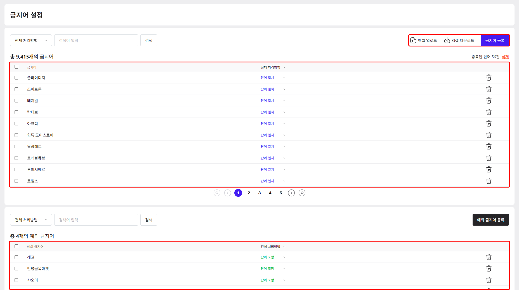Click trash icon for 베지밀 row
This screenshot has width=519, height=290.
(x=489, y=100)
